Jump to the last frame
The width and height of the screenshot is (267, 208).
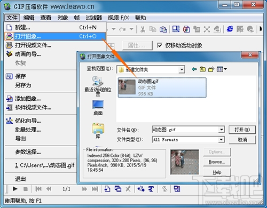click(x=95, y=189)
